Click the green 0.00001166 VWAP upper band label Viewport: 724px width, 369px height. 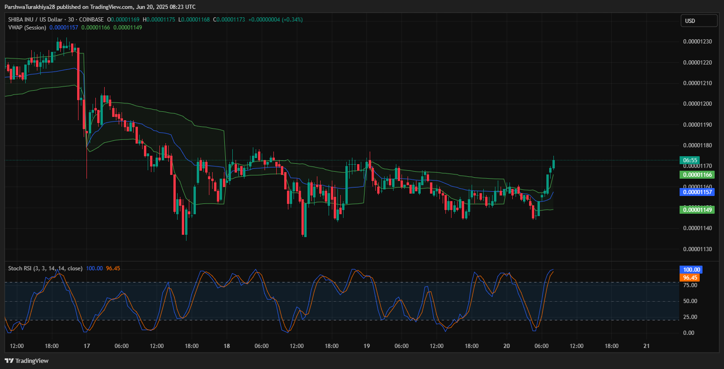[x=696, y=175]
